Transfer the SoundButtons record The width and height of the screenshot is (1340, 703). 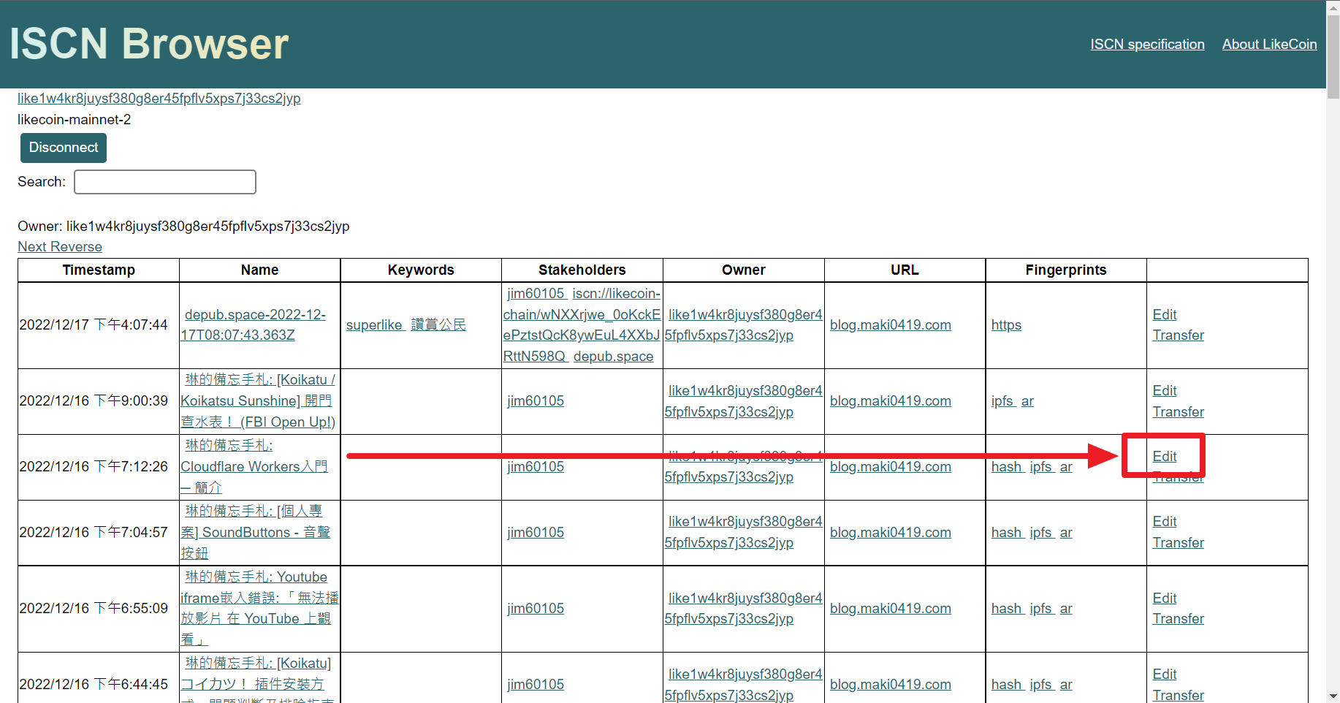click(1178, 543)
